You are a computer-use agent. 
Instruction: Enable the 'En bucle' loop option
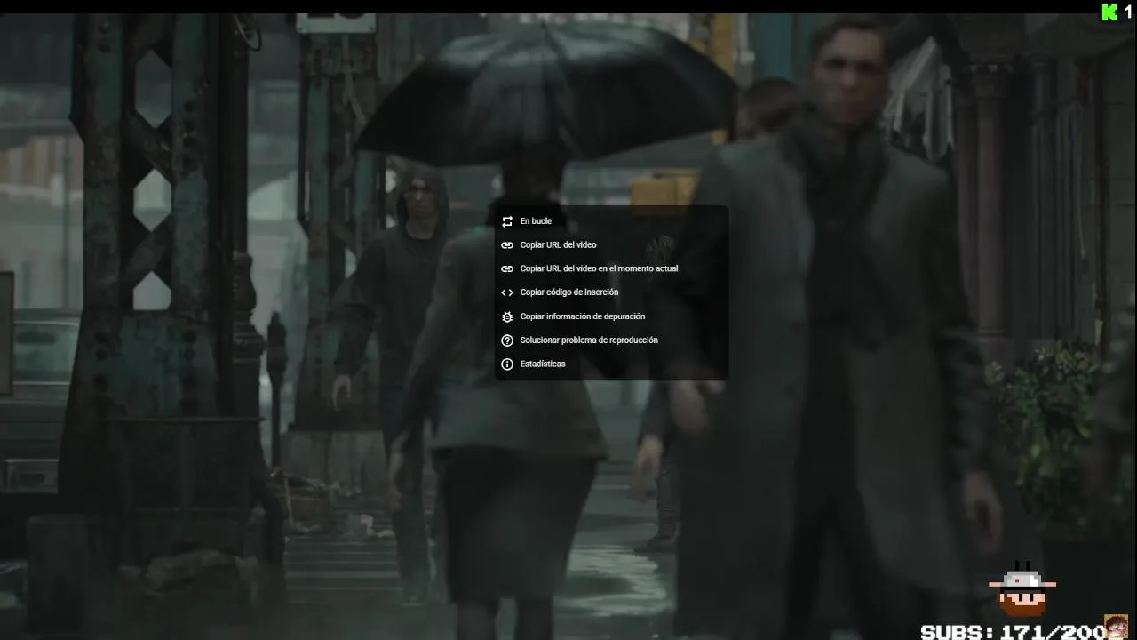pyautogui.click(x=611, y=221)
